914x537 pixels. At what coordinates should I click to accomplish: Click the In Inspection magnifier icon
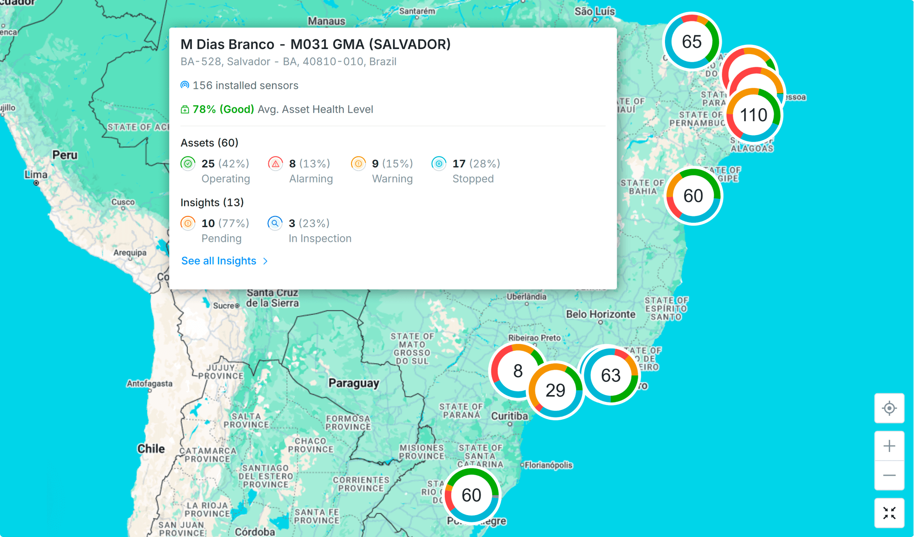click(275, 223)
